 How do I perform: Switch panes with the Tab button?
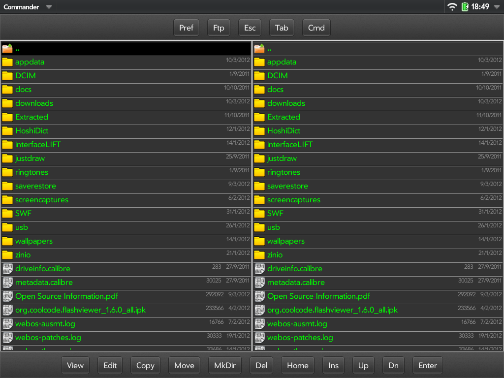[282, 28]
